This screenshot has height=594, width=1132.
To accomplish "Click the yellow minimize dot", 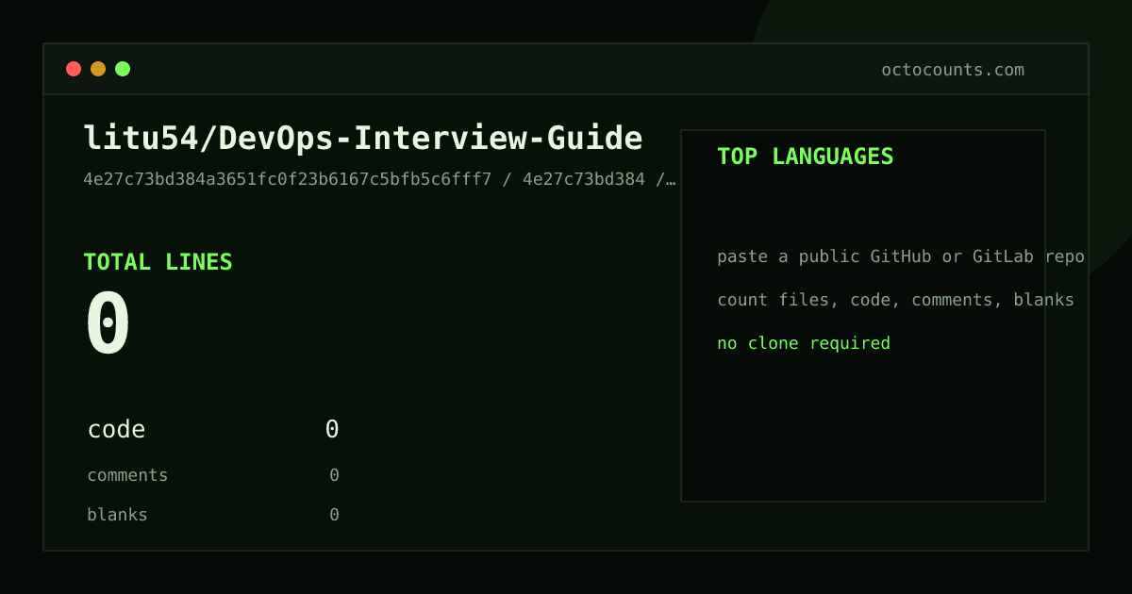I will [x=98, y=69].
